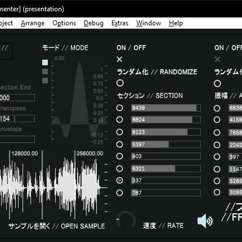Select the amplitude radio beside 3095

tap(217, 192)
